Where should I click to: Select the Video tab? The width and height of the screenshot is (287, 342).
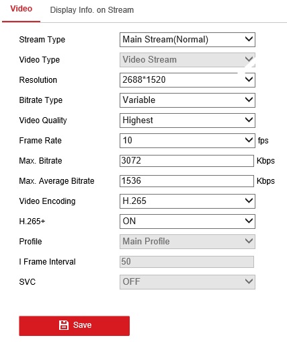click(x=22, y=9)
